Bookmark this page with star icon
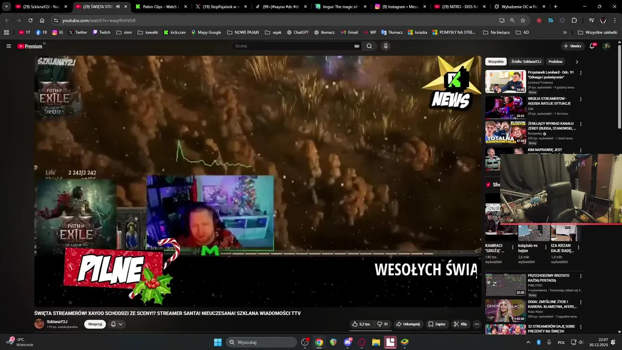622x350 pixels. click(523, 20)
